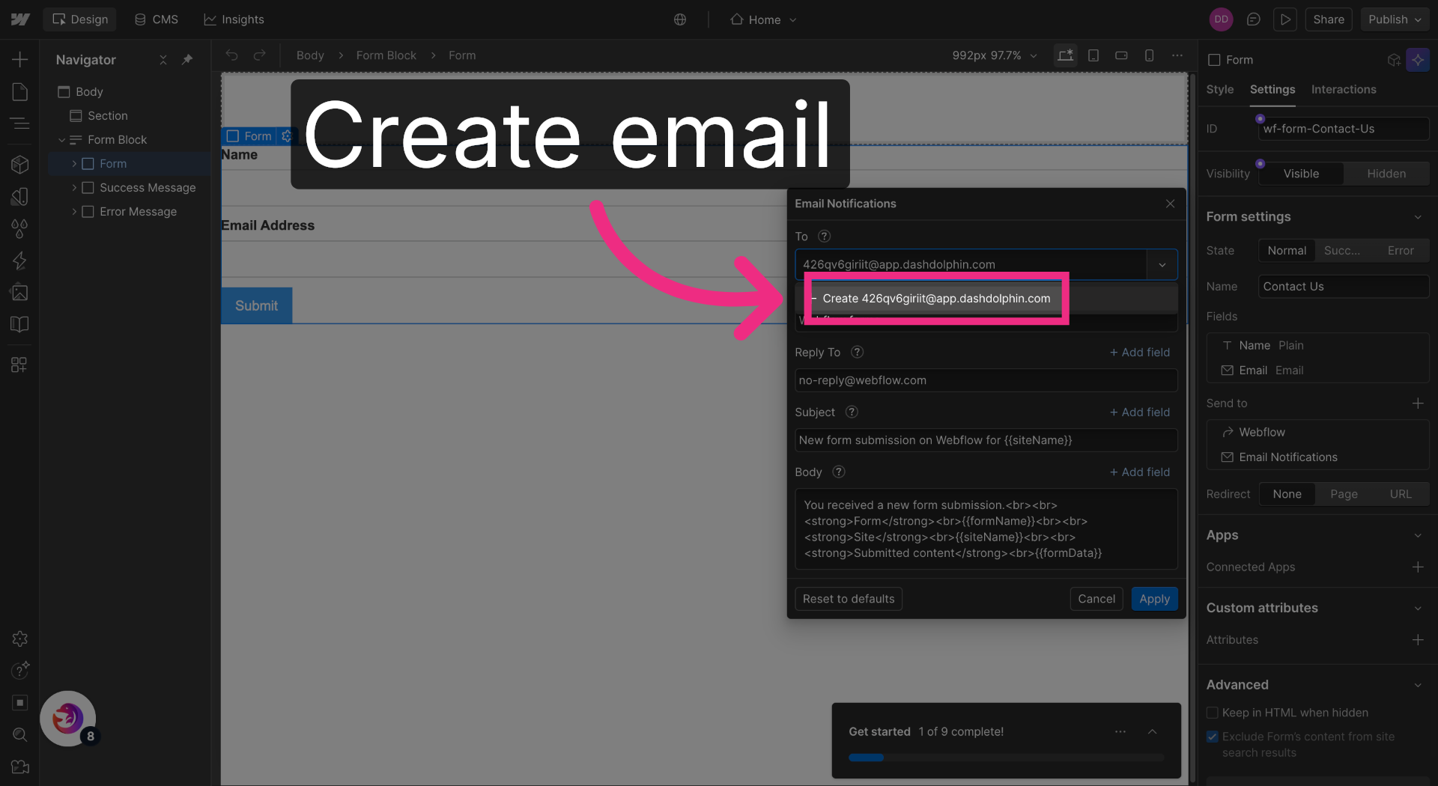Screen dimensions: 1438x786
Task: Set Redirect to Page
Action: pyautogui.click(x=1344, y=494)
